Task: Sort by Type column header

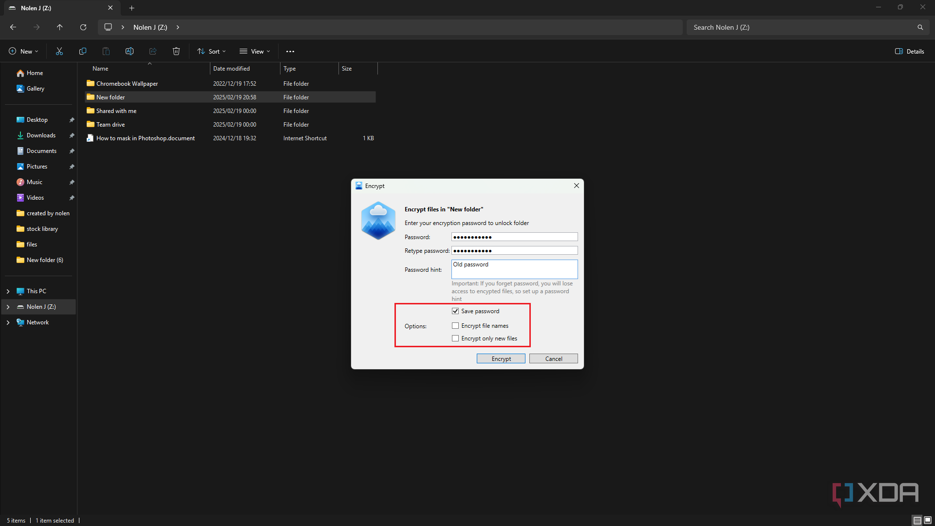Action: (309, 69)
